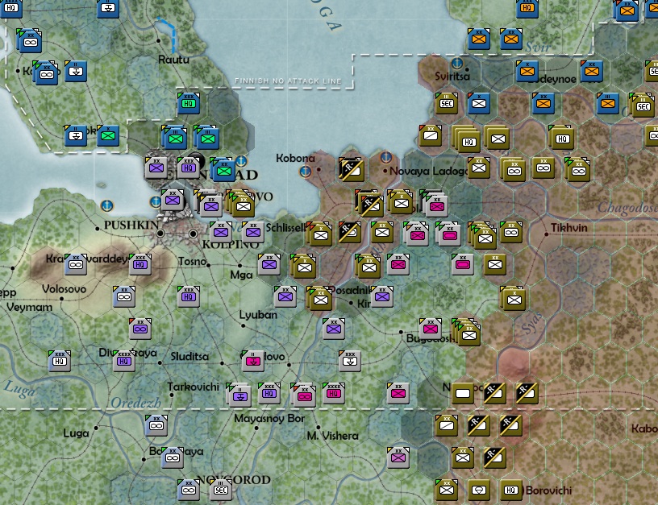
Task: Click the PUSHKIN city label
Action: (x=131, y=225)
